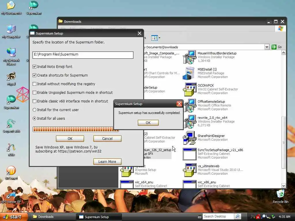
Task: Open My Network Places on the desktop
Action: pyautogui.click(x=11, y=57)
